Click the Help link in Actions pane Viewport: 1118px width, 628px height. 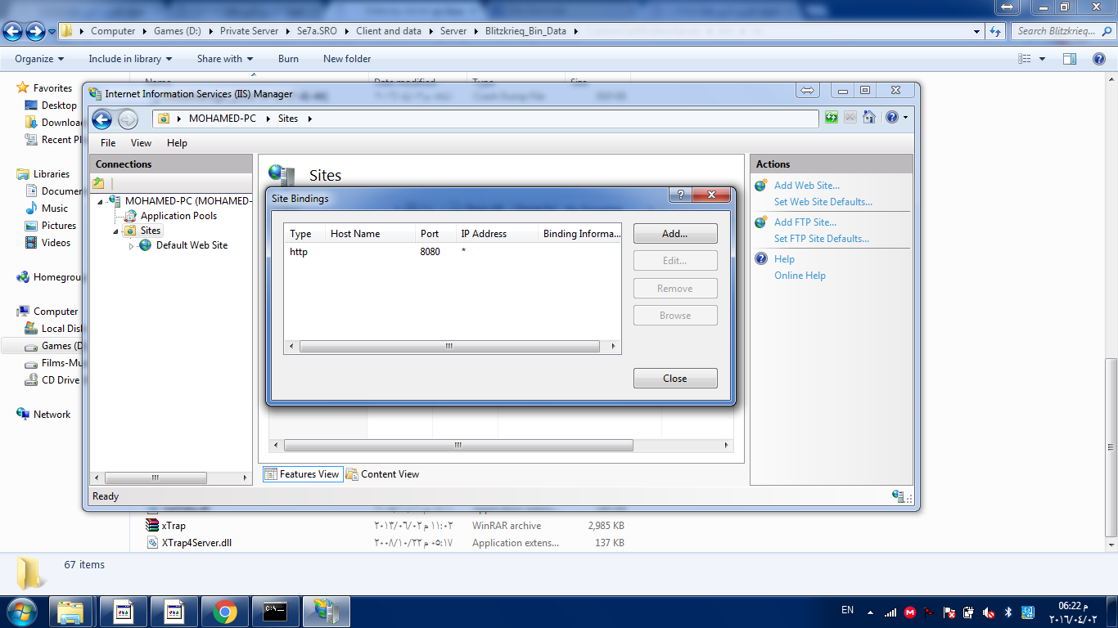(x=784, y=259)
